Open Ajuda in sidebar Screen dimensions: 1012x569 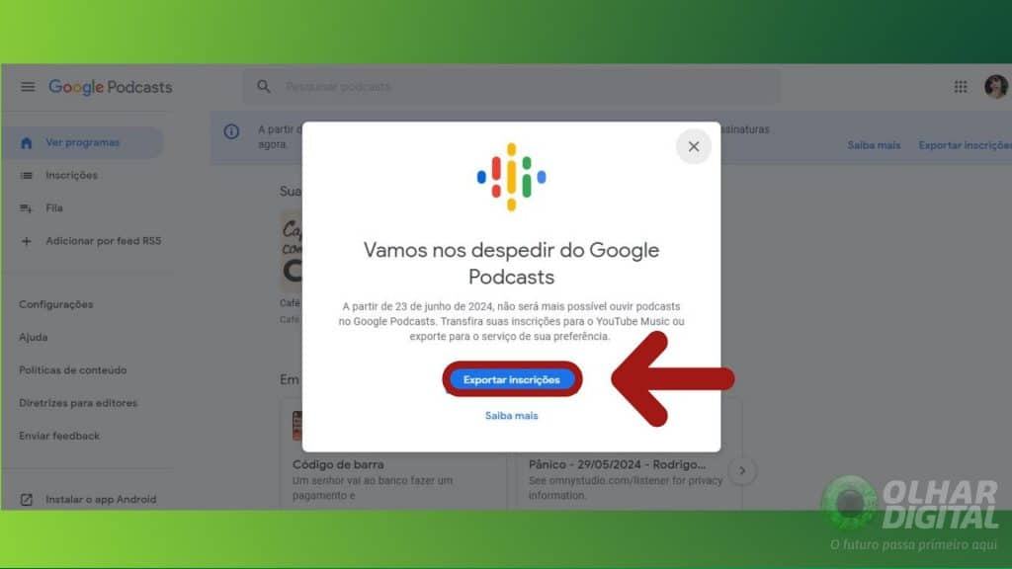[x=34, y=338]
